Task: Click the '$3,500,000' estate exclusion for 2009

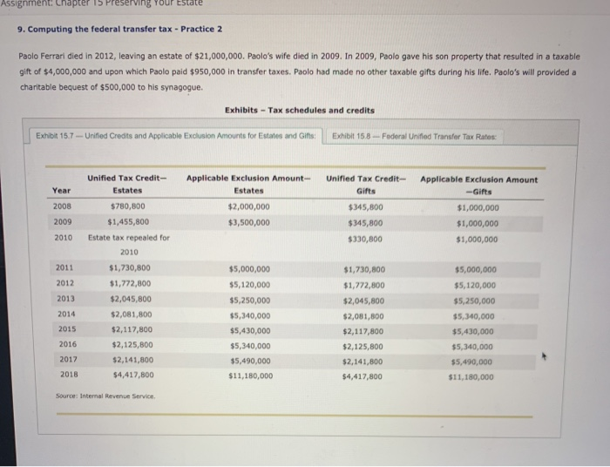Action: pyautogui.click(x=248, y=222)
